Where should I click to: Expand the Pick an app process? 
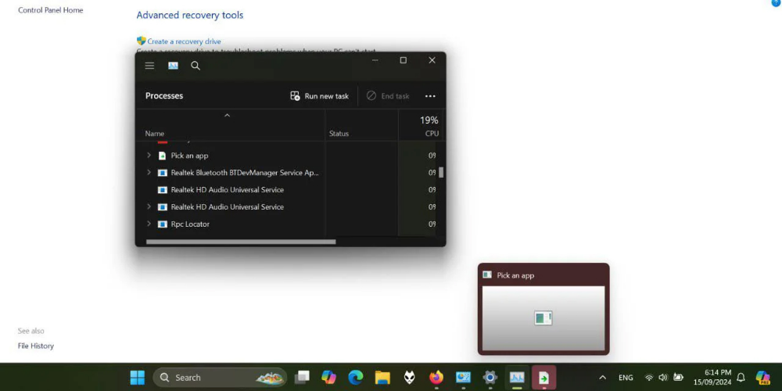pyautogui.click(x=149, y=156)
